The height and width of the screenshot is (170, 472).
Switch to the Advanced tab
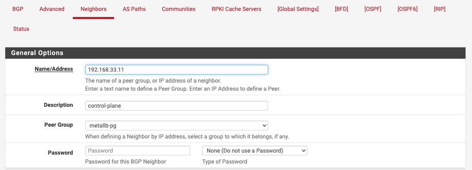(52, 9)
